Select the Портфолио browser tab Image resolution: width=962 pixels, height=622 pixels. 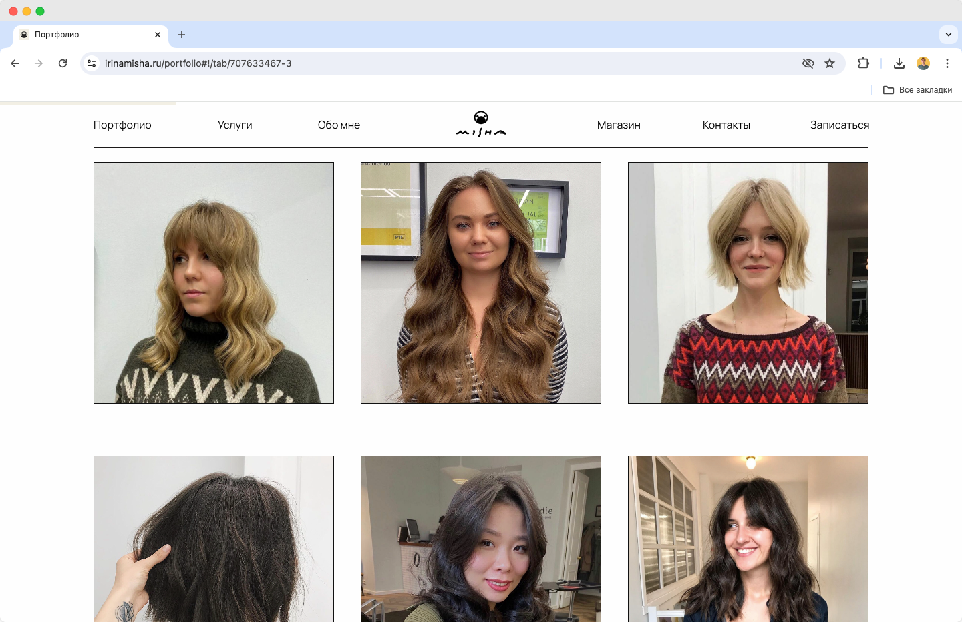tap(90, 35)
